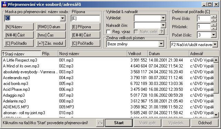221x129 pixels.
Task: Start the renaming with the Start button
Action: 119,123
